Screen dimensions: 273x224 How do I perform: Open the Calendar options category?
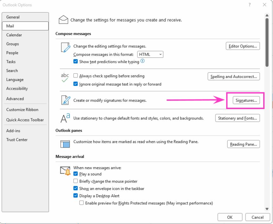pos(25,35)
